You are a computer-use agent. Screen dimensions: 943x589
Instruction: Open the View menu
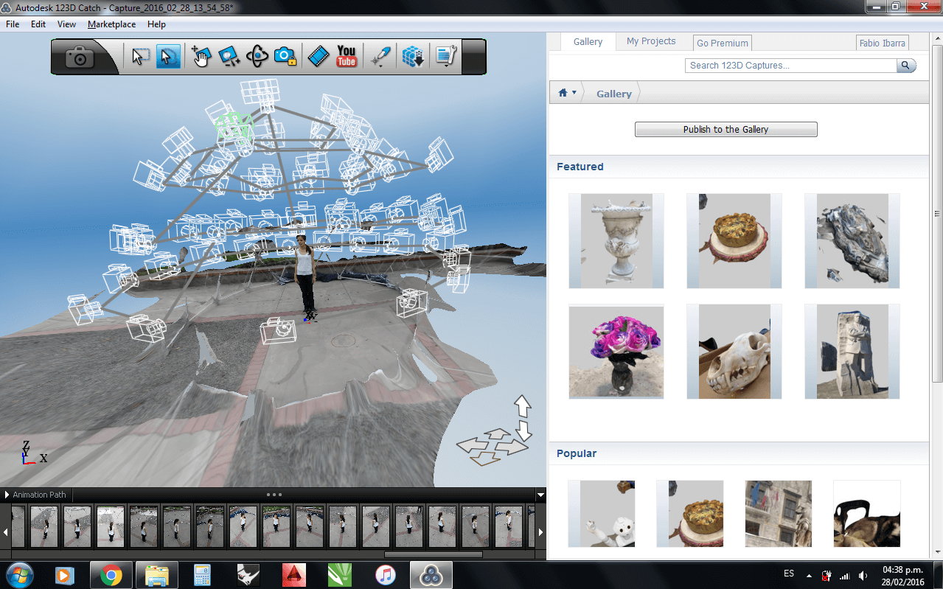66,24
